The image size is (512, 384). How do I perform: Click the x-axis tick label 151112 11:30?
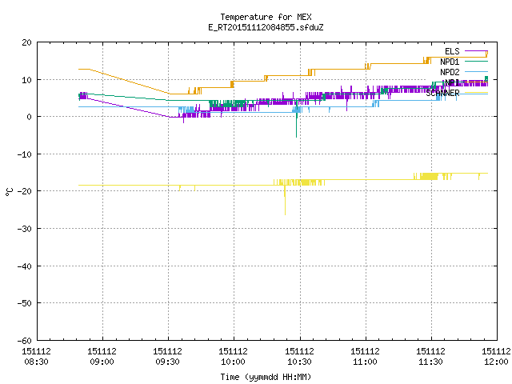[430, 357]
